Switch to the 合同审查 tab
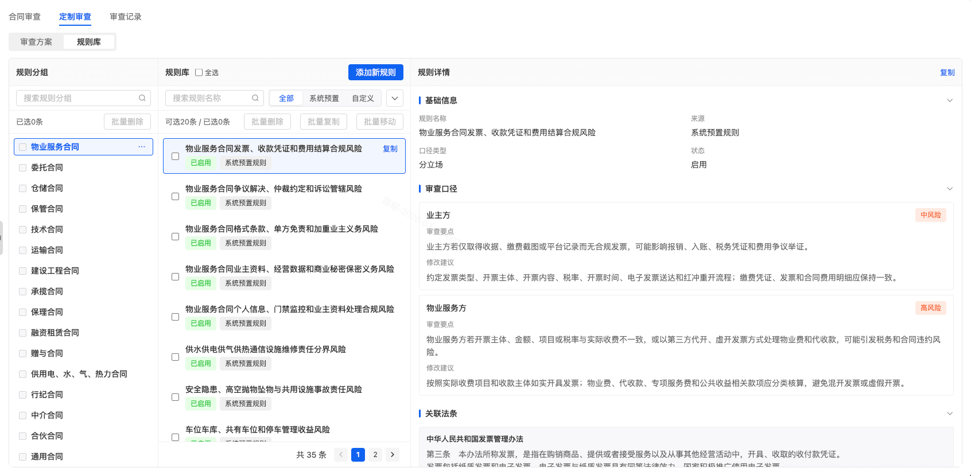 pyautogui.click(x=25, y=17)
